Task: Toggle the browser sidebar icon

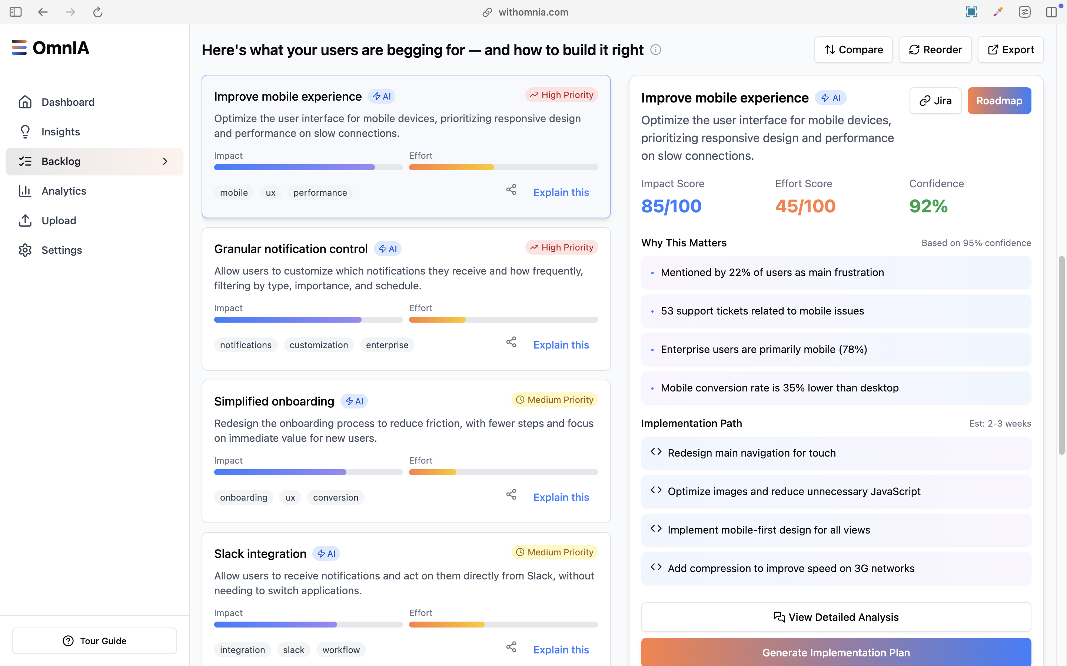Action: pyautogui.click(x=16, y=12)
